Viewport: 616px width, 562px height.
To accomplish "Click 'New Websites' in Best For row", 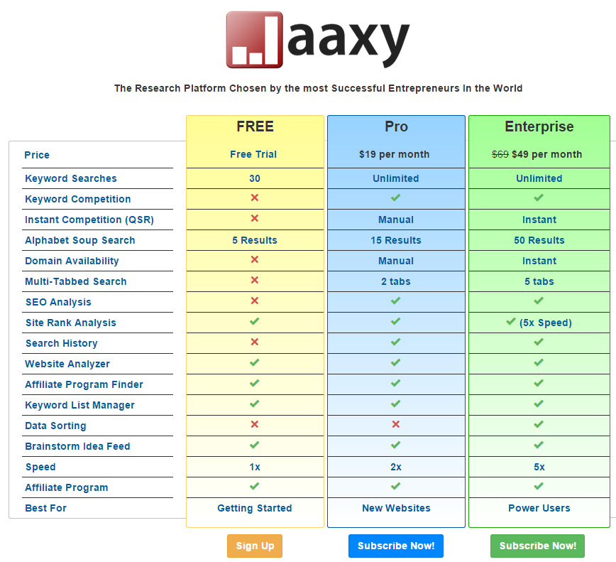I will [396, 508].
